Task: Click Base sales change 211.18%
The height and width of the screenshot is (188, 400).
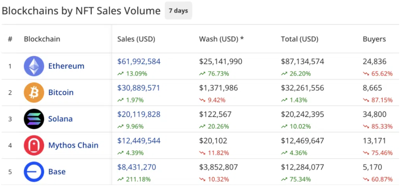Action: click(x=134, y=179)
